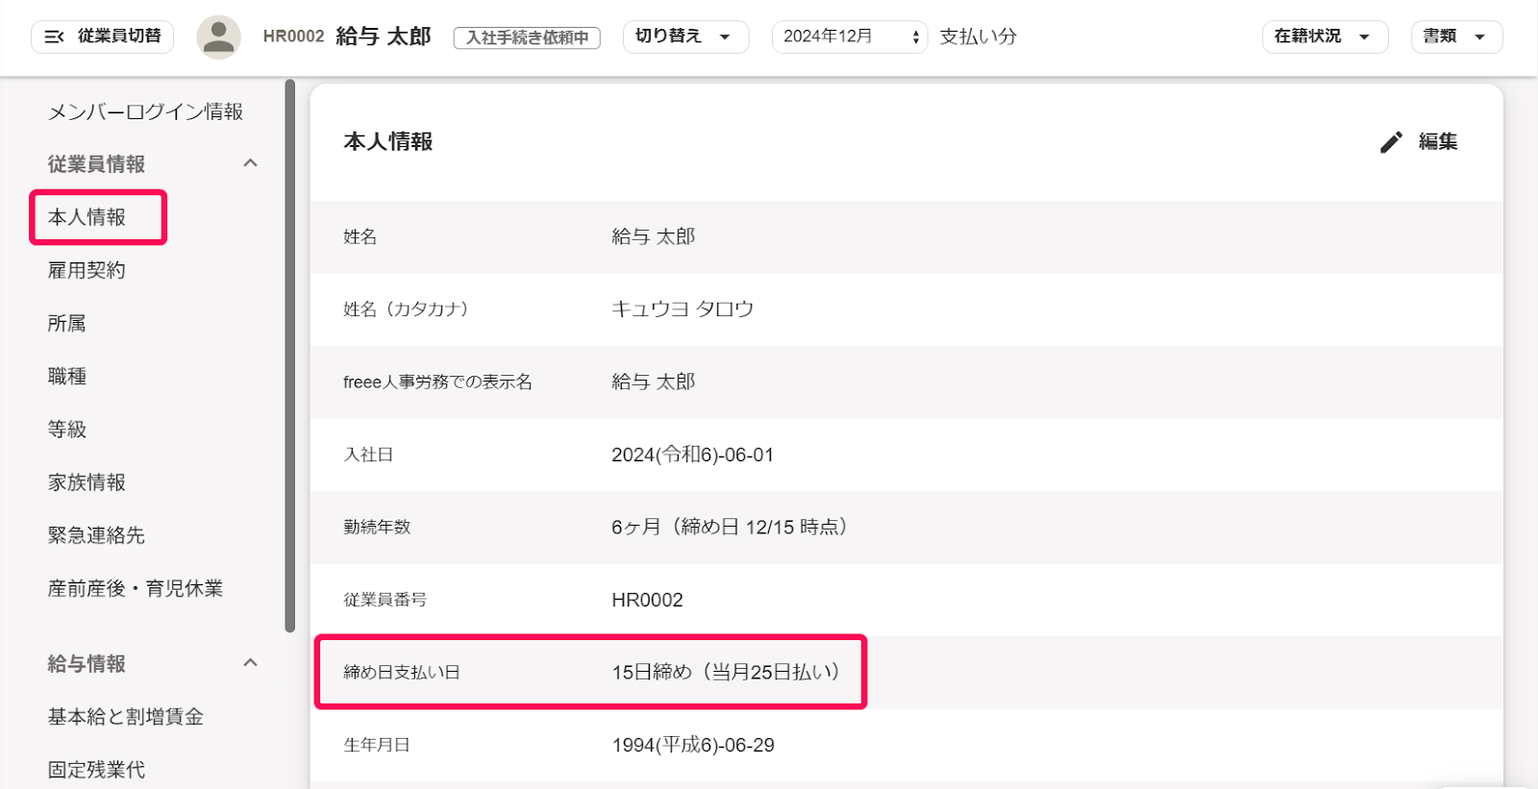Select 産前産後・育児休業 in the sidebar
1538x789 pixels.
[136, 588]
